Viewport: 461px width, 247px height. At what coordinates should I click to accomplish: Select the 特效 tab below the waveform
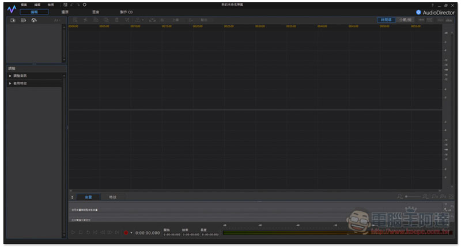[x=112, y=197]
